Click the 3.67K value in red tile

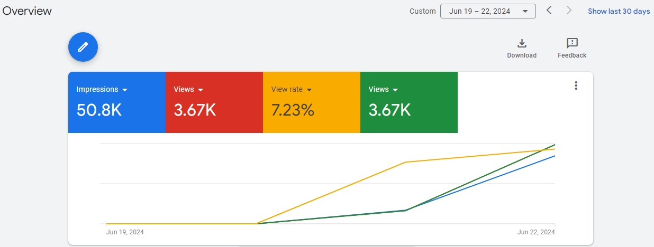pos(195,110)
